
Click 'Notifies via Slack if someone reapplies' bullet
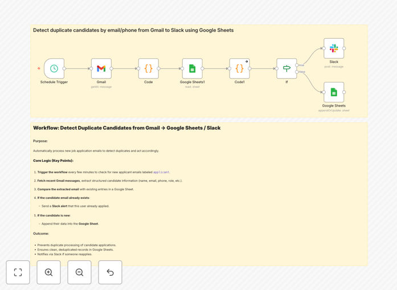[x=65, y=254]
